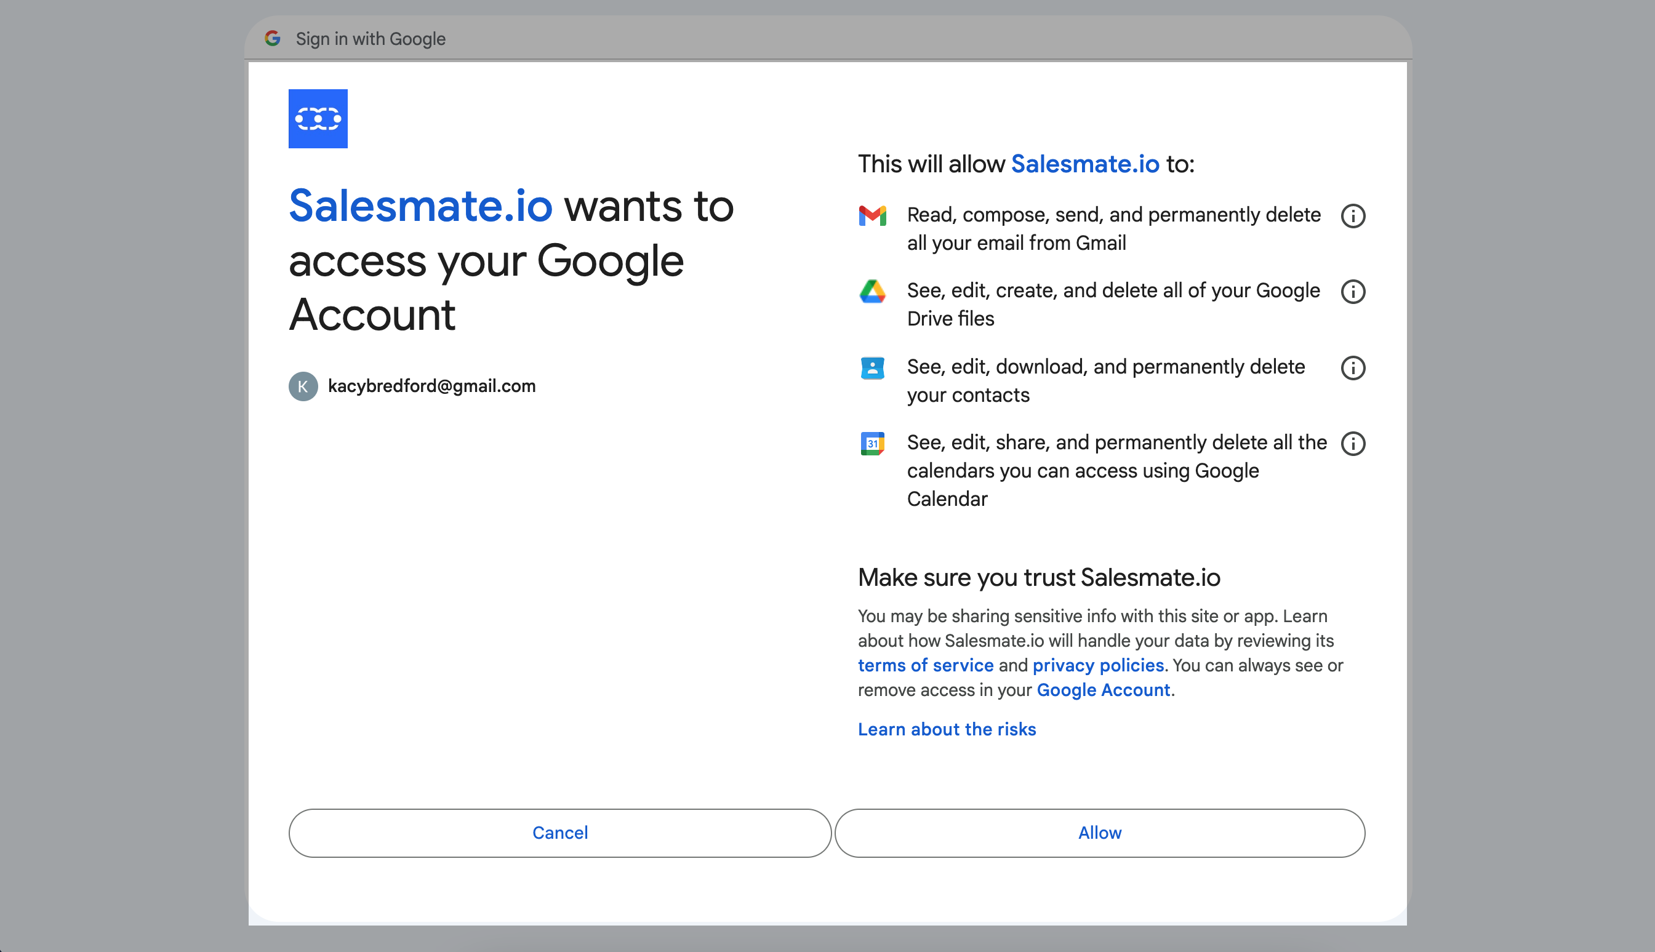Image resolution: width=1655 pixels, height=952 pixels.
Task: Click the Google Calendar icon in permissions list
Action: tap(872, 443)
